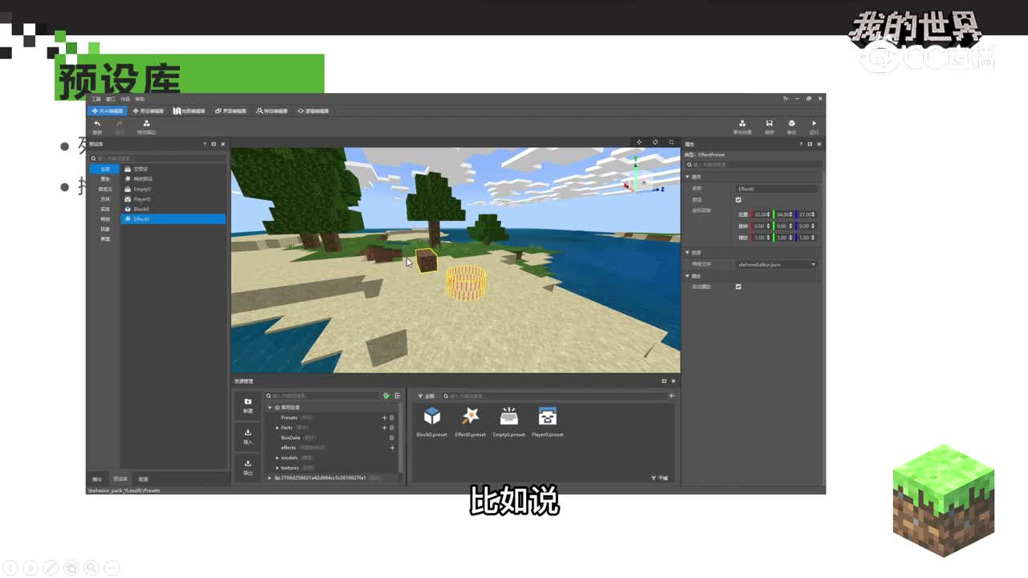Click the backup cube icon in toolbar
1028x578 pixels.
coord(791,124)
